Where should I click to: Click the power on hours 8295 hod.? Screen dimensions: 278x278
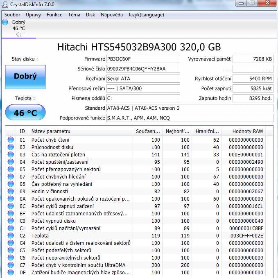click(x=253, y=98)
